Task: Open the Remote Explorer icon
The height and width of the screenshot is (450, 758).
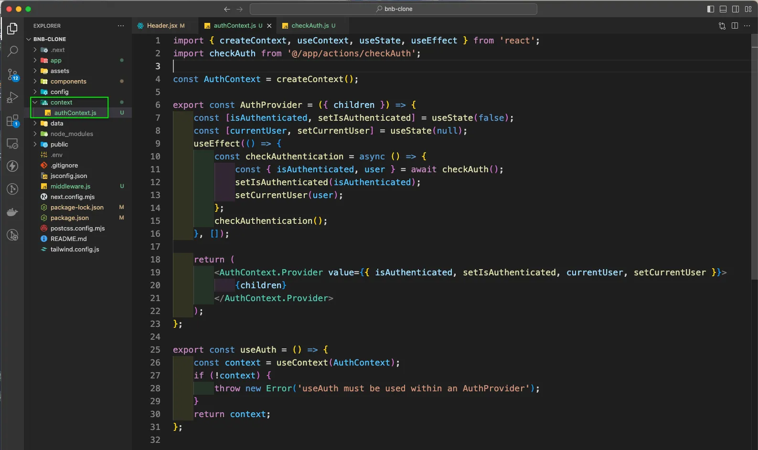Action: pos(12,143)
